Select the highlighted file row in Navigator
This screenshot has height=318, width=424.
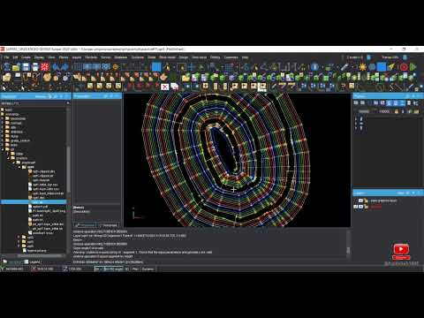(34, 202)
